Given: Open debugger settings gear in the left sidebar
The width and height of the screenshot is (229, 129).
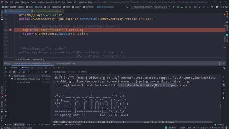Looking at the screenshot, I should (6, 111).
